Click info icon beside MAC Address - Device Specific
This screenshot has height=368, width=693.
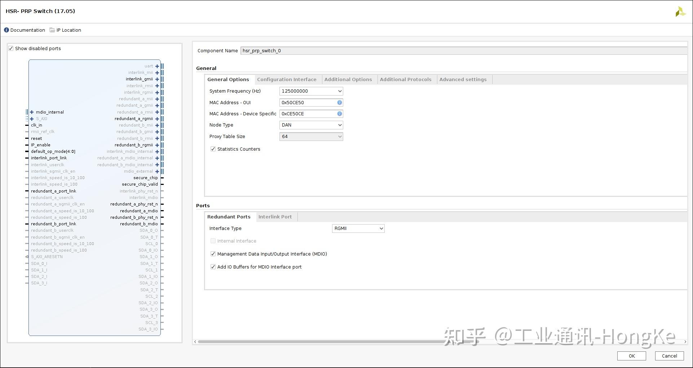tap(339, 114)
